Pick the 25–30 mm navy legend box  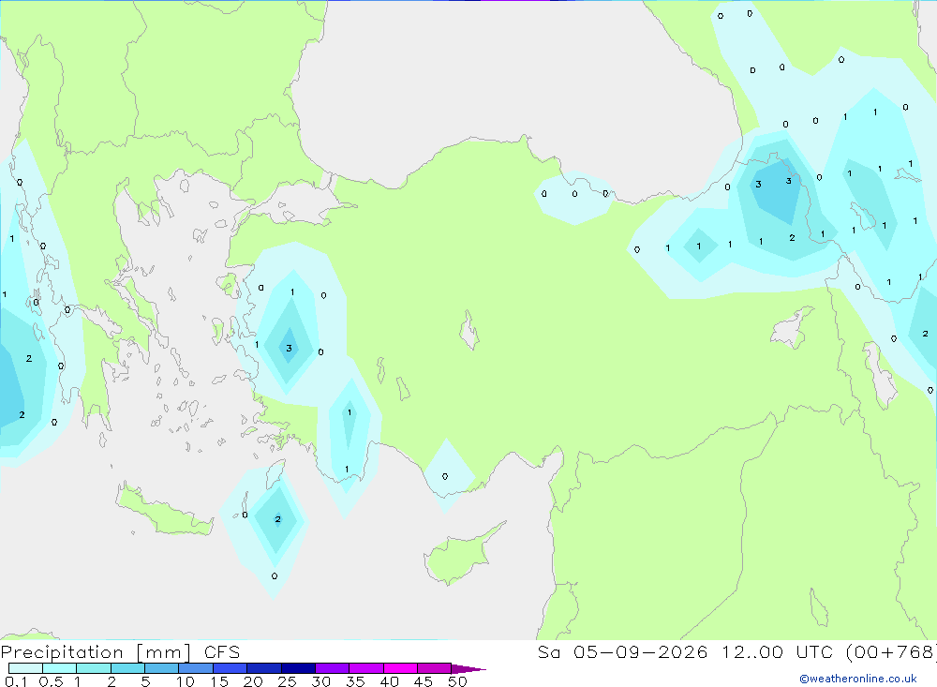pos(298,668)
